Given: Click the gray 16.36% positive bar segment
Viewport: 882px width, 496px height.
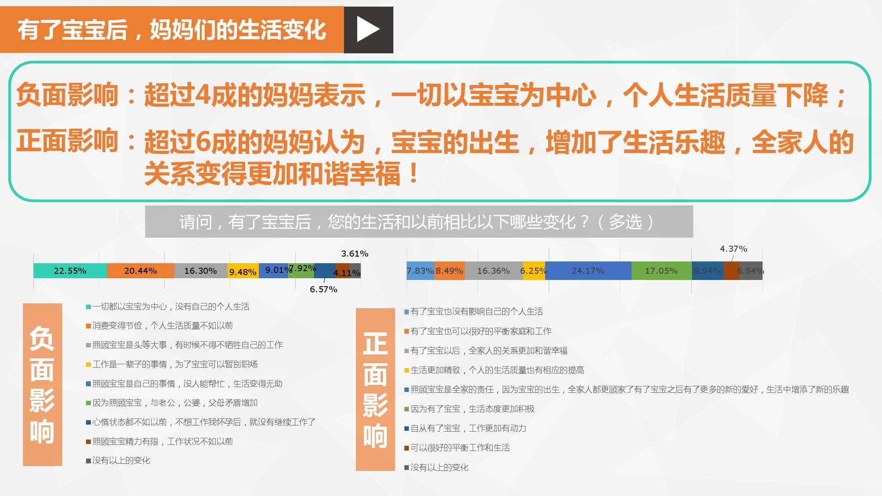Looking at the screenshot, I should (493, 271).
